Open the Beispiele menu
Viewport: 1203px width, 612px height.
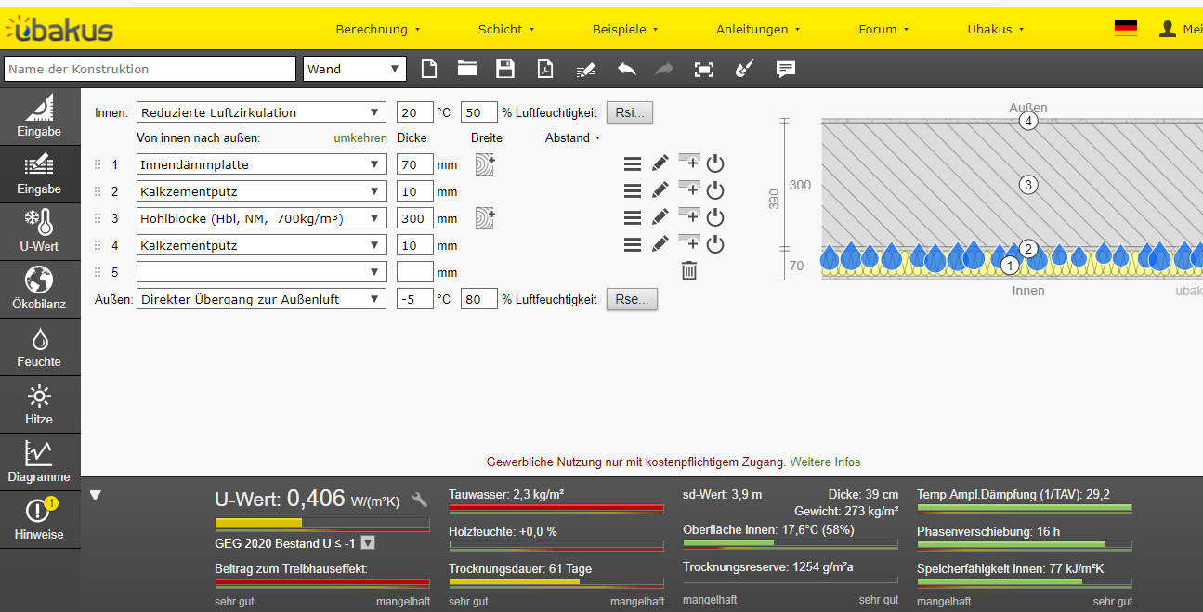tap(625, 29)
